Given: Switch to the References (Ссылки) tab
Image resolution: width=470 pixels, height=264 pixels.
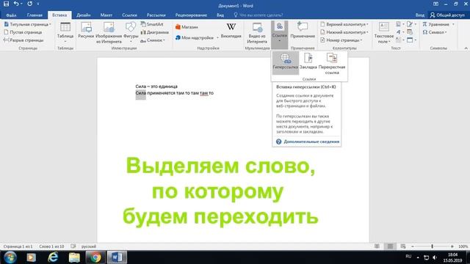Looking at the screenshot, I should click(x=129, y=15).
